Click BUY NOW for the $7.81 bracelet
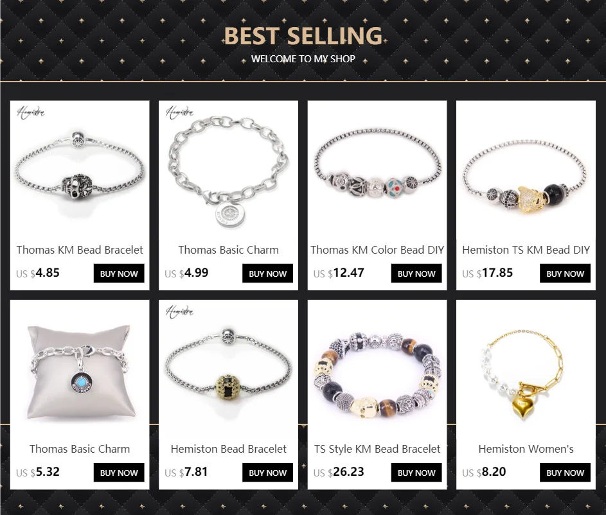The height and width of the screenshot is (515, 606). 268,473
